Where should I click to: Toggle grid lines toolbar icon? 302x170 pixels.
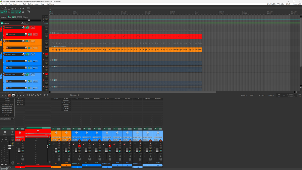coord(16,12)
